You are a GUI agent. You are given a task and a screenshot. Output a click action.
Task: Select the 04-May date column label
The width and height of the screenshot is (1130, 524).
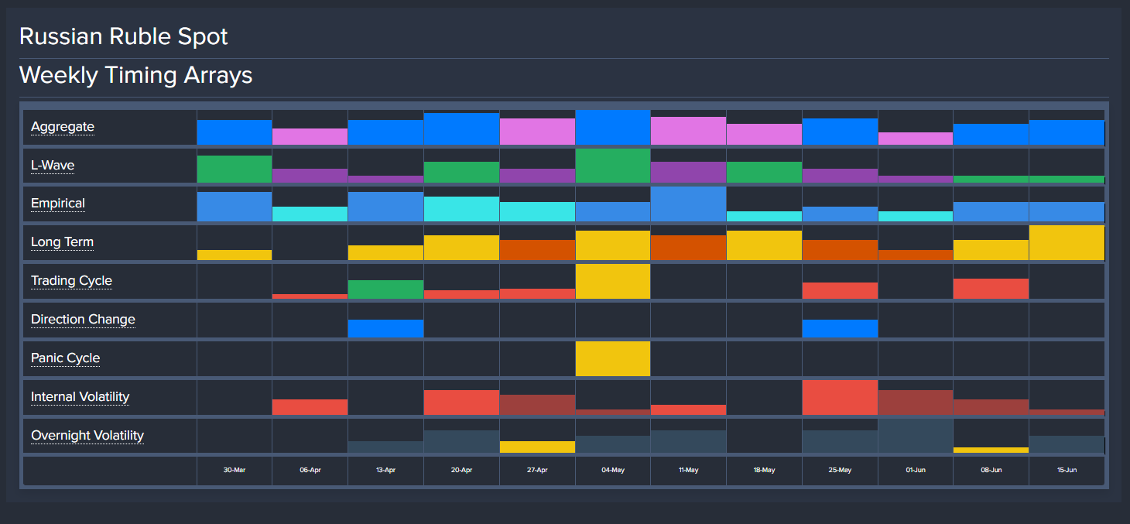[x=612, y=470]
